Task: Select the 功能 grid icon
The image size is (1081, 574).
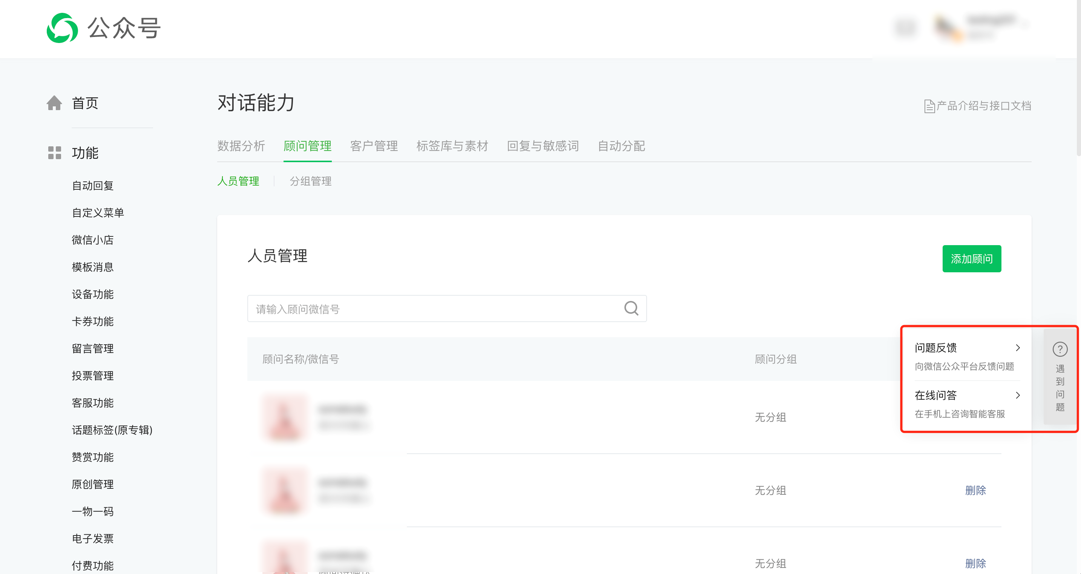Action: (55, 153)
